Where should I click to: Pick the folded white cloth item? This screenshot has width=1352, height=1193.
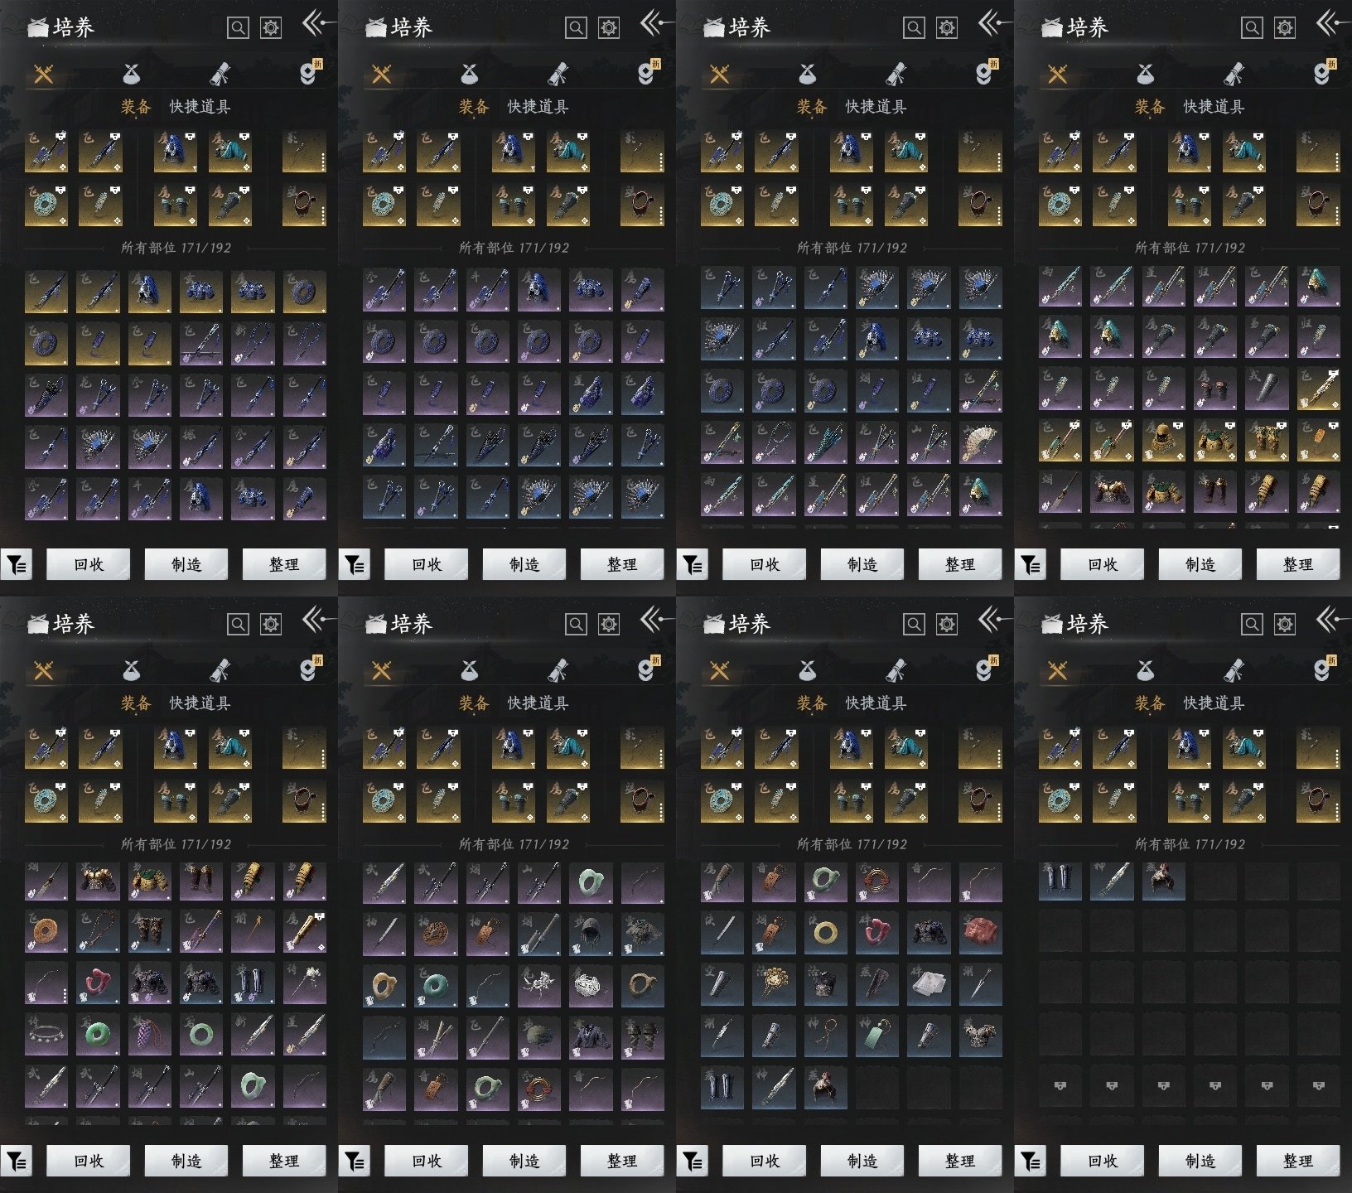(x=929, y=983)
